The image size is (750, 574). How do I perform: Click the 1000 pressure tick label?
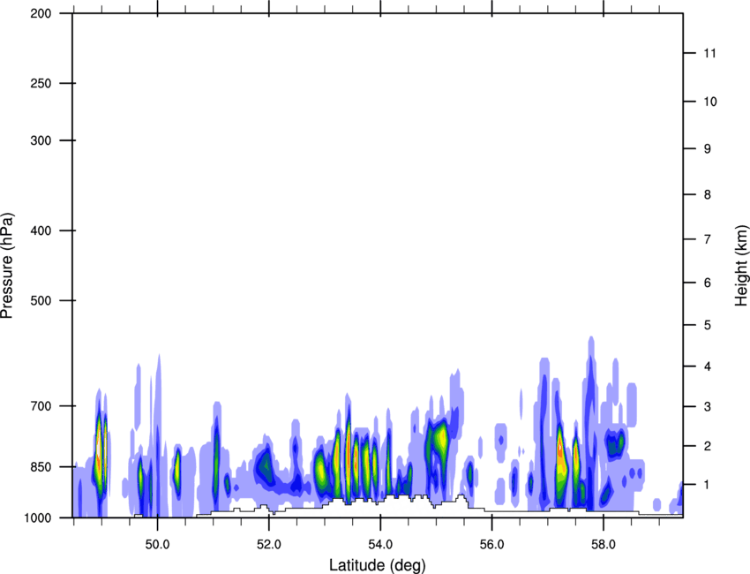(x=38, y=517)
